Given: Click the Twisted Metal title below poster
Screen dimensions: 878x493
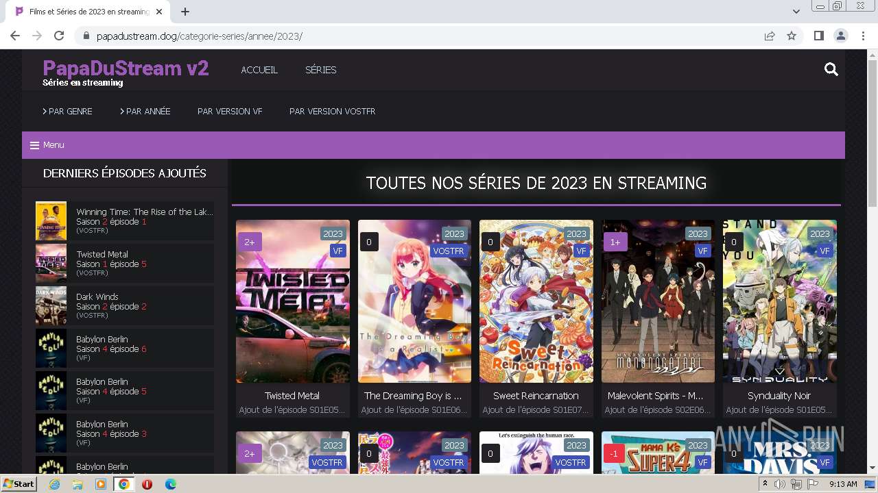Looking at the screenshot, I should pyautogui.click(x=292, y=396).
